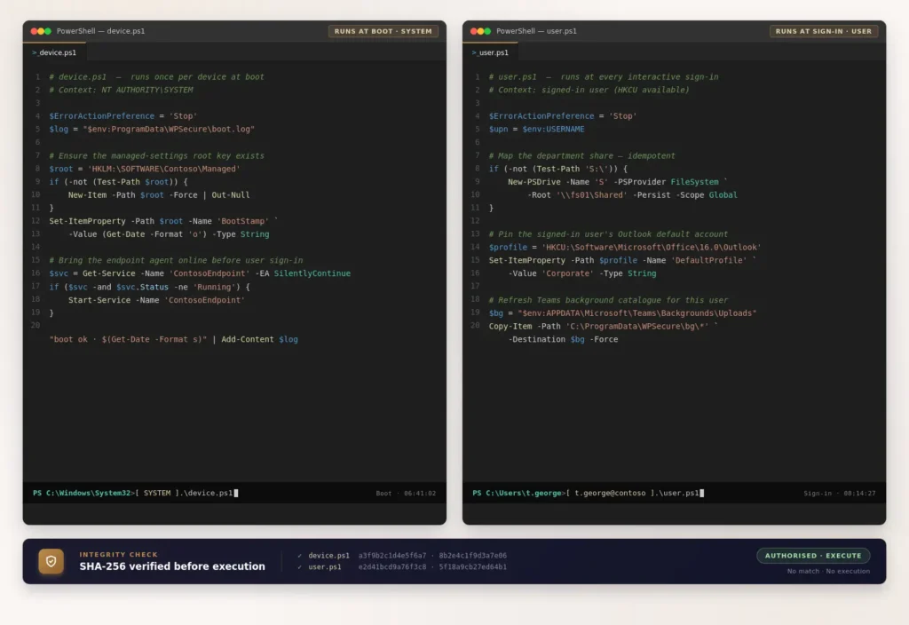Click the device.ps1 SHA-256 hash value
This screenshot has width=909, height=625.
point(432,556)
